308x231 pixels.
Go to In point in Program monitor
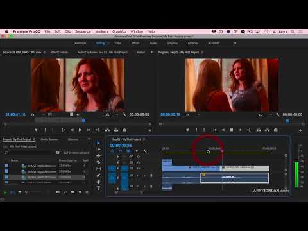tap(215, 130)
